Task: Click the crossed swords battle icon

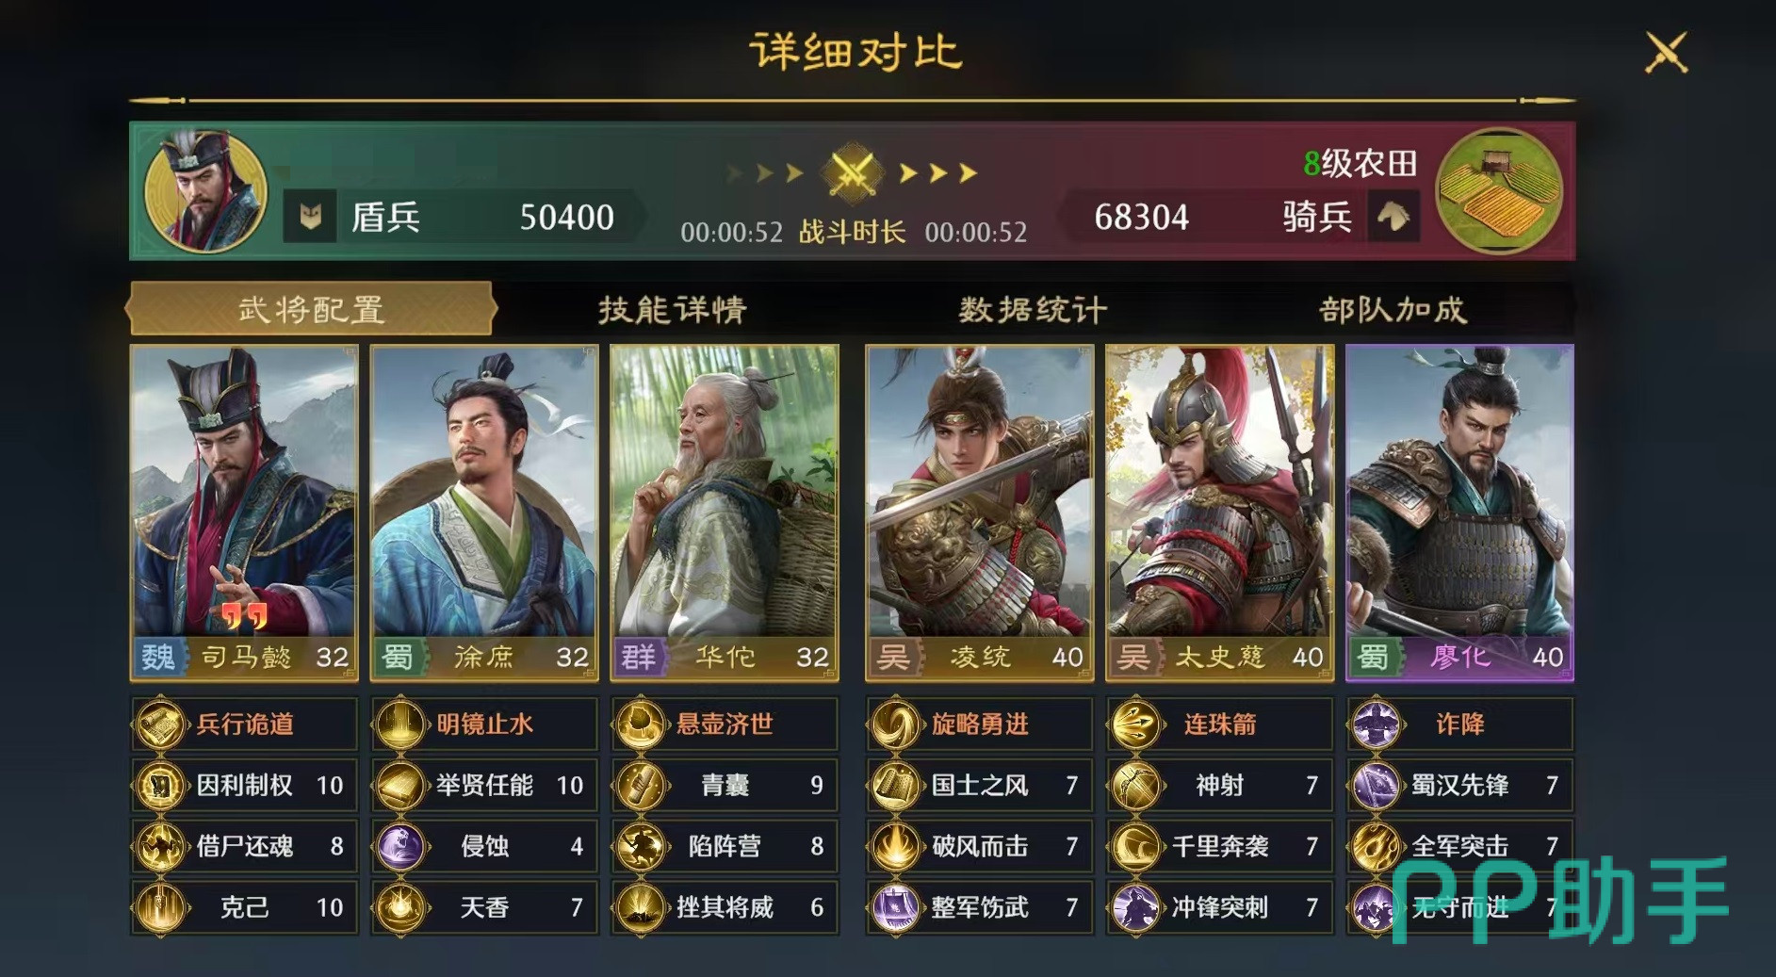Action: coord(853,173)
